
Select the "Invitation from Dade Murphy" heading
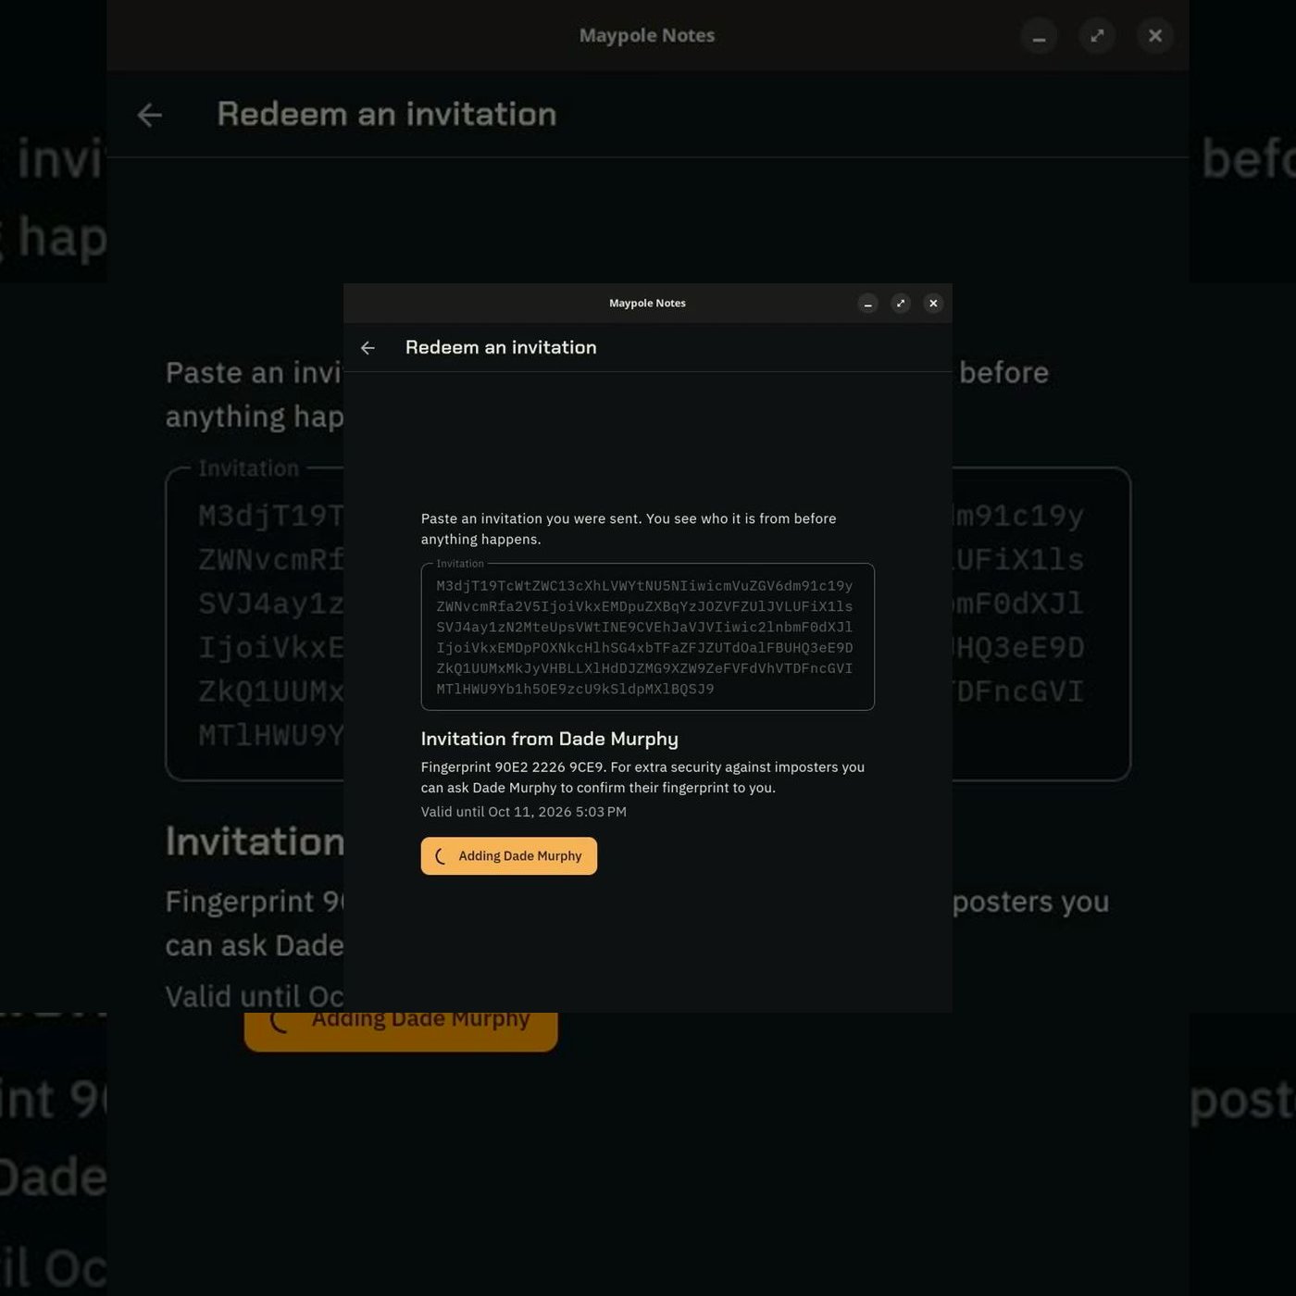[x=550, y=739]
